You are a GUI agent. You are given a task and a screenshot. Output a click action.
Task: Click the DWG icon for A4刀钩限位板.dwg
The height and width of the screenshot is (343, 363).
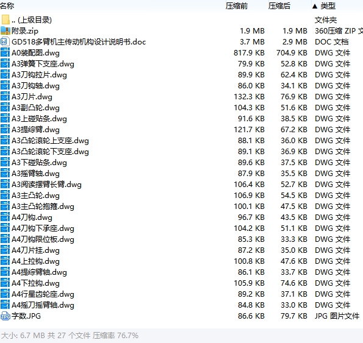tap(5, 239)
